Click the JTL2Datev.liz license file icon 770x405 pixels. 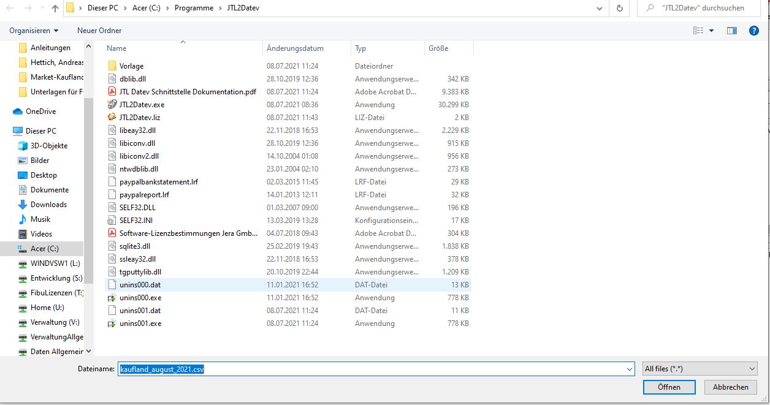coord(112,117)
